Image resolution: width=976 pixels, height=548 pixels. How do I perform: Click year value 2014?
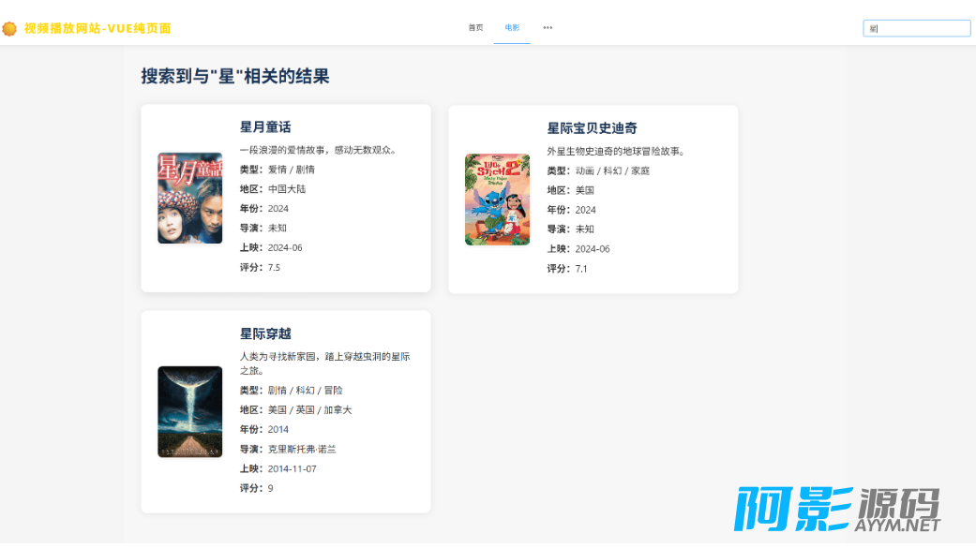(278, 429)
